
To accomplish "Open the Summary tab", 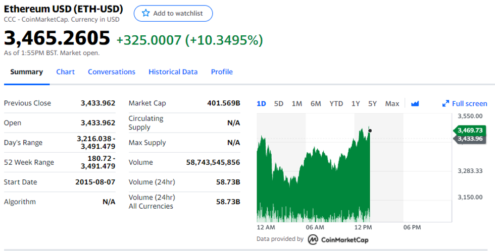I will click(x=26, y=72).
